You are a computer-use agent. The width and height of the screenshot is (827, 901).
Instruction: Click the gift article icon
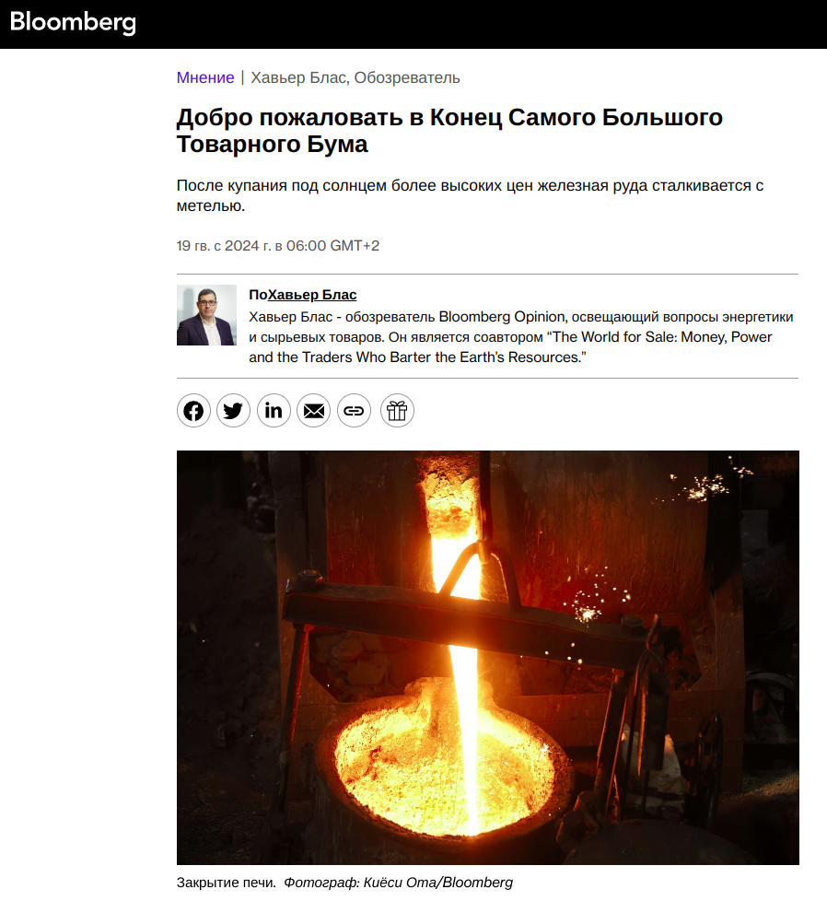click(397, 411)
